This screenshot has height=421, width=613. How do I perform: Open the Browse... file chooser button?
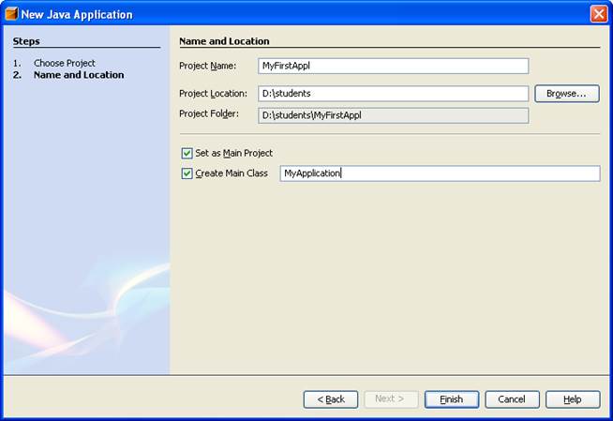coord(567,94)
